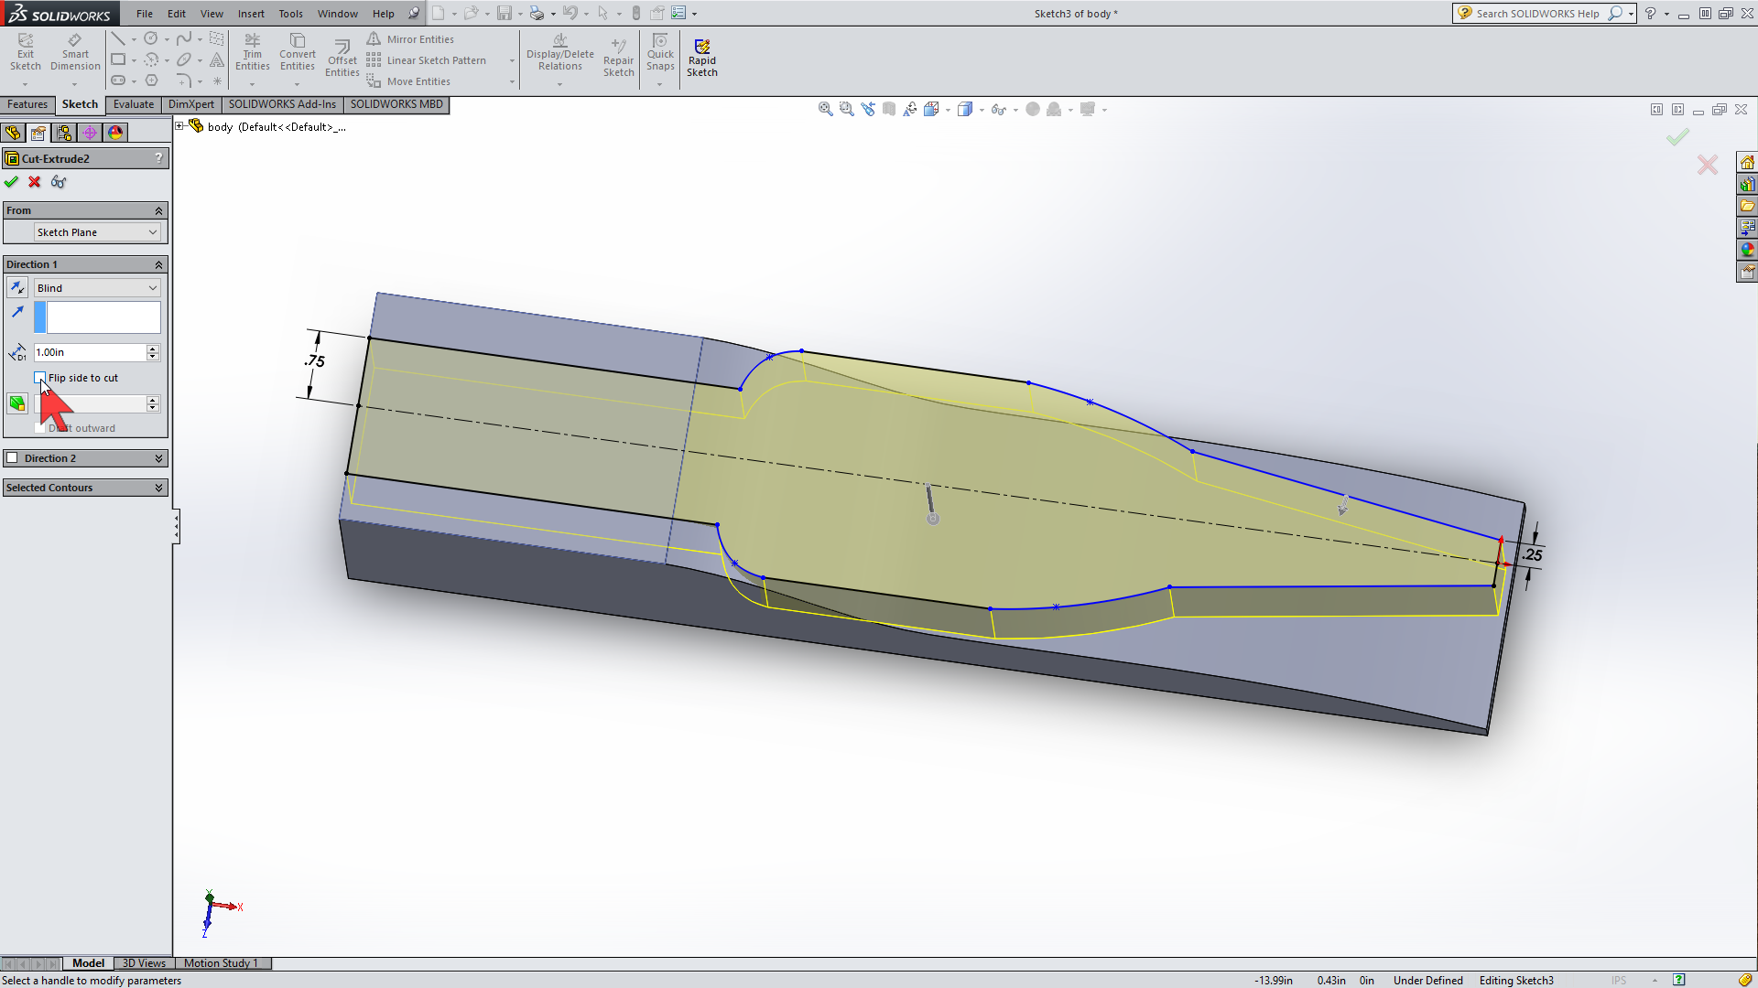Select the Ellipse sketch tool
The image size is (1758, 988).
184,59
